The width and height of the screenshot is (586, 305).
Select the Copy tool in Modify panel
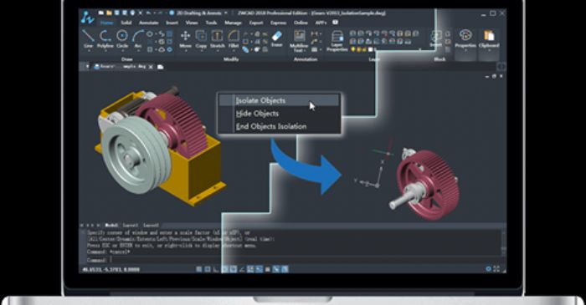pyautogui.click(x=201, y=39)
